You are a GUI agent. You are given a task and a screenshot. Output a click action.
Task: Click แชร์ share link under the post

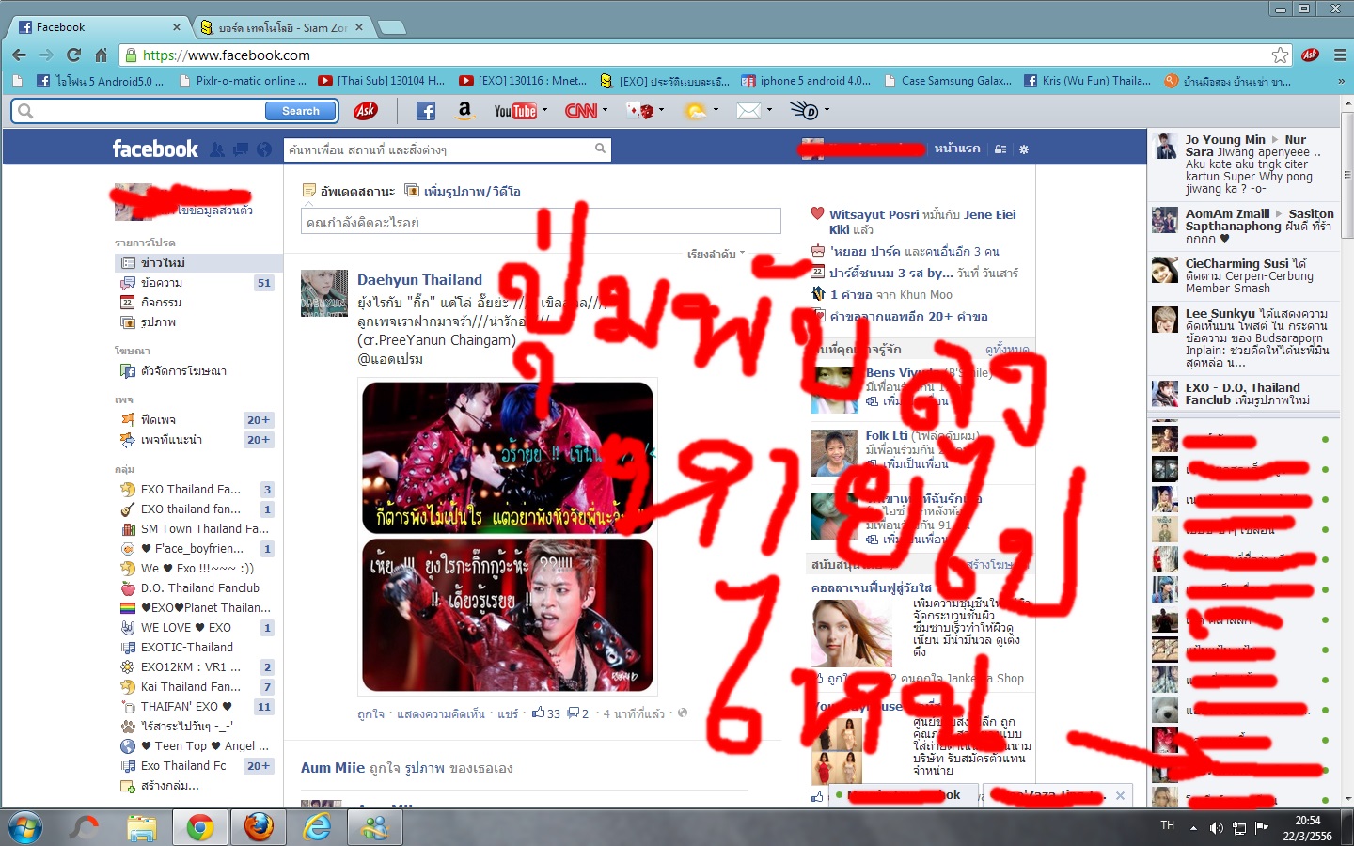(508, 714)
